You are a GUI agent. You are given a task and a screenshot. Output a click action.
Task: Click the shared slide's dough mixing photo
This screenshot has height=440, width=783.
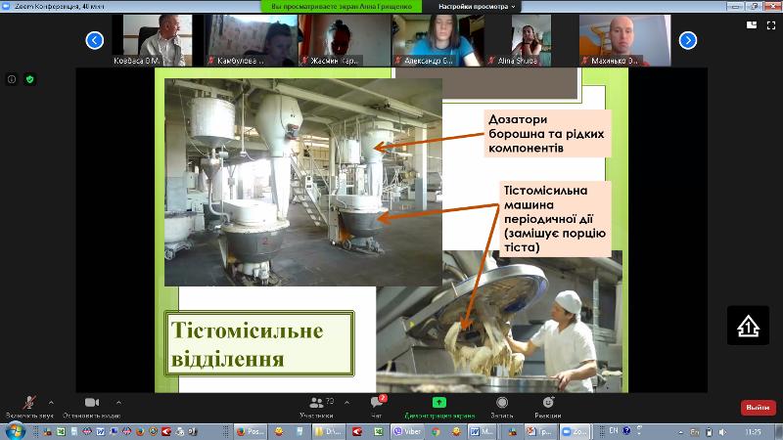point(303,182)
